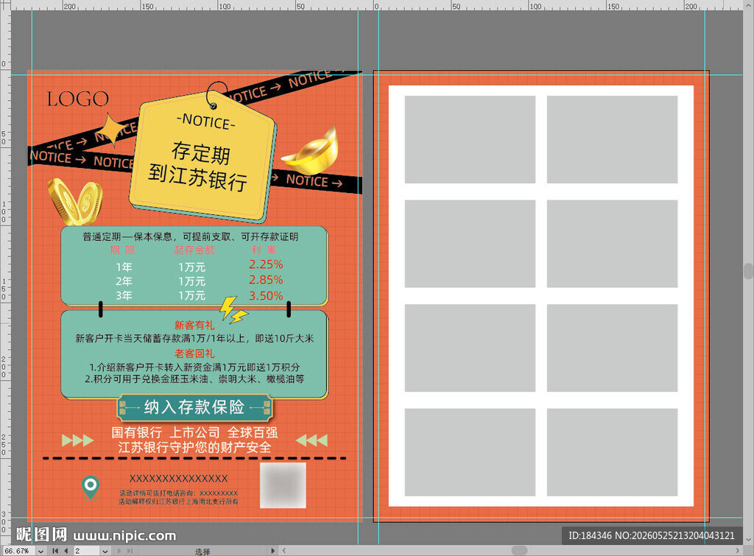Select the yellow lightning bolt graphic
Screen dimensions: 754x556
(233, 311)
